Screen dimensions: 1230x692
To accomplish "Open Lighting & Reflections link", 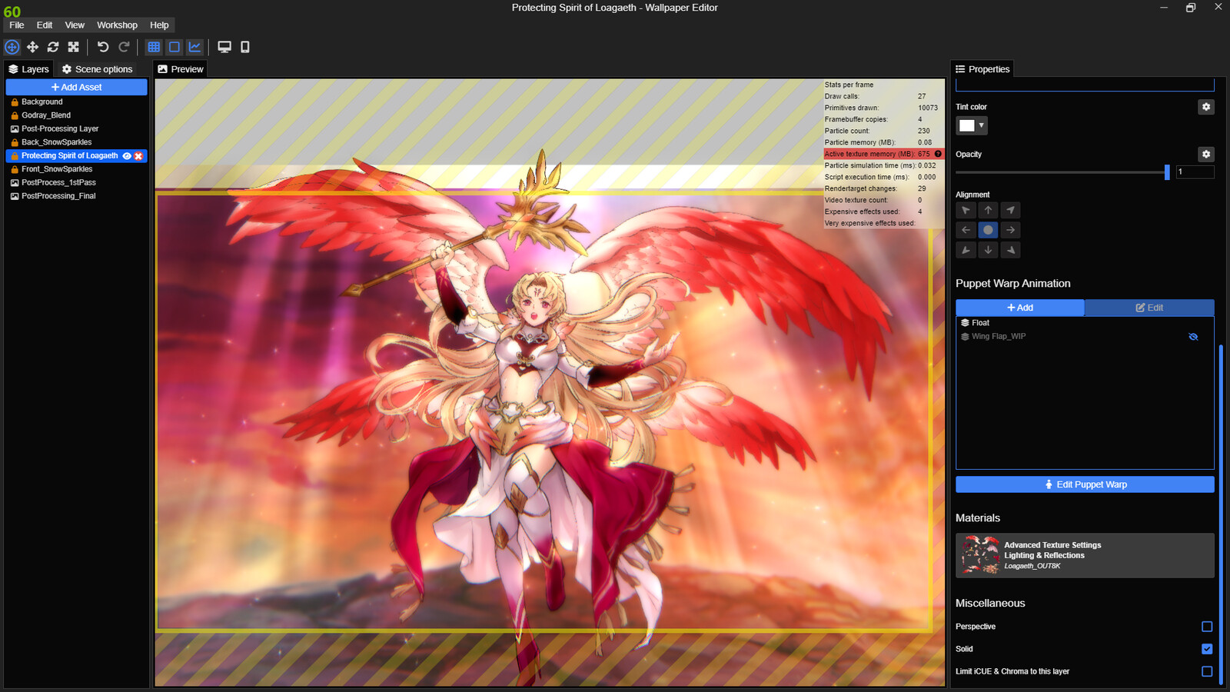I will (x=1044, y=555).
